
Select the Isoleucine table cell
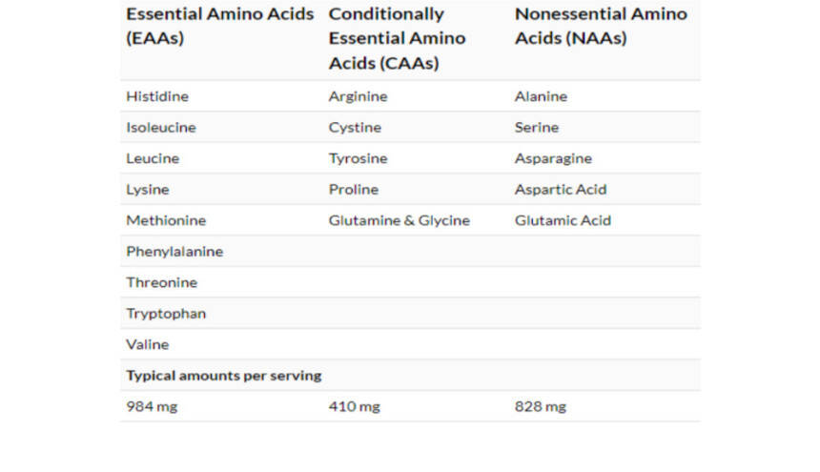pos(161,128)
